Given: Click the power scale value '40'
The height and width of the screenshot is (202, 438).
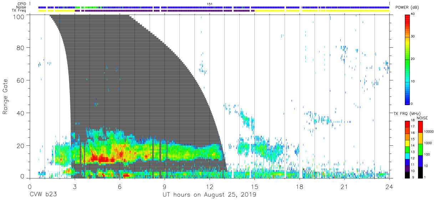Looking at the screenshot, I should pyautogui.click(x=413, y=14).
